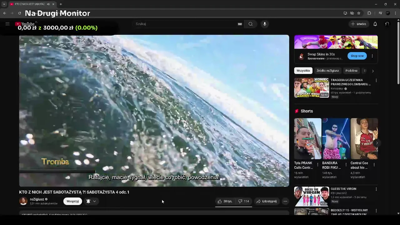
Task: Open more actions menu under the video
Action: [285, 201]
